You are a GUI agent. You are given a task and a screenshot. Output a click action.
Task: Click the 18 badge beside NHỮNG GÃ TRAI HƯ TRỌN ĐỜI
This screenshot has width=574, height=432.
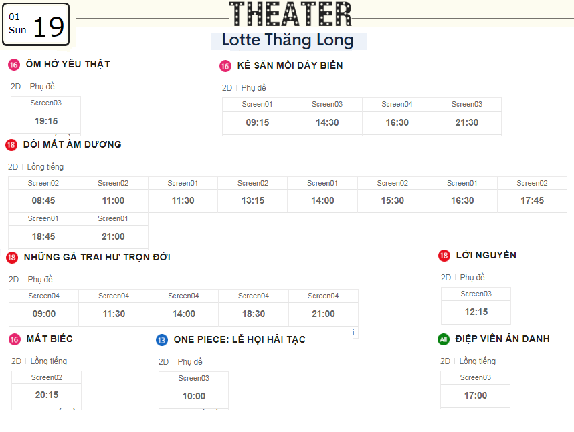click(x=12, y=258)
